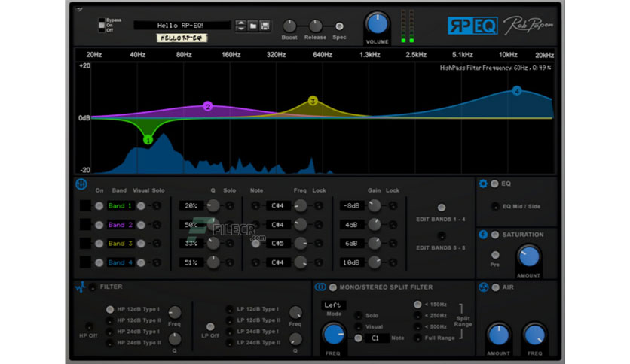Image resolution: width=630 pixels, height=364 pixels.
Task: Select HP 24dB Type II filter
Action: (x=110, y=343)
